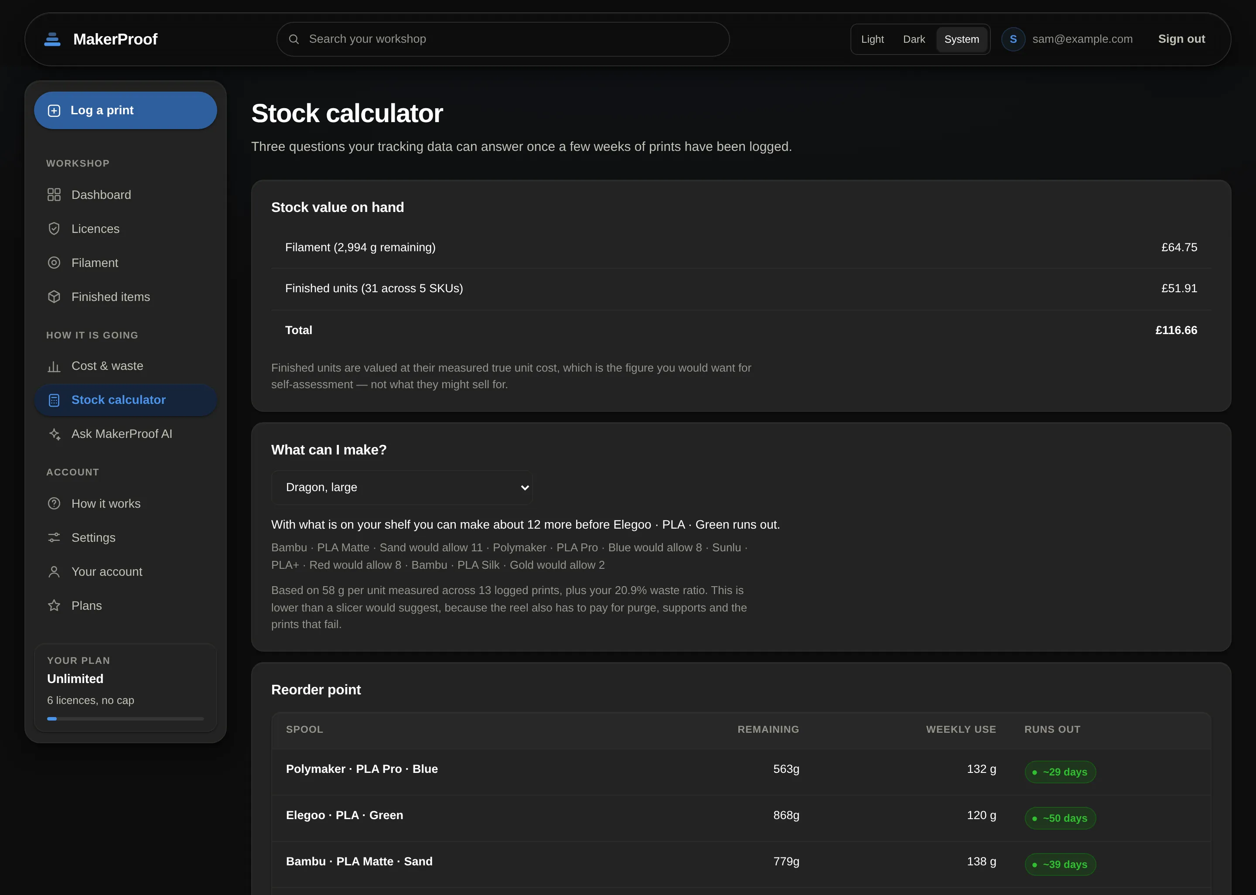The image size is (1256, 895).
Task: Click the plus icon in Log a print
Action: pyautogui.click(x=54, y=111)
